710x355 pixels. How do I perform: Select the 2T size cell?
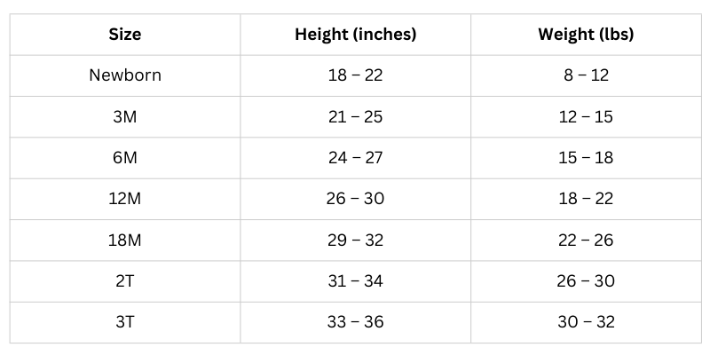pyautogui.click(x=125, y=280)
